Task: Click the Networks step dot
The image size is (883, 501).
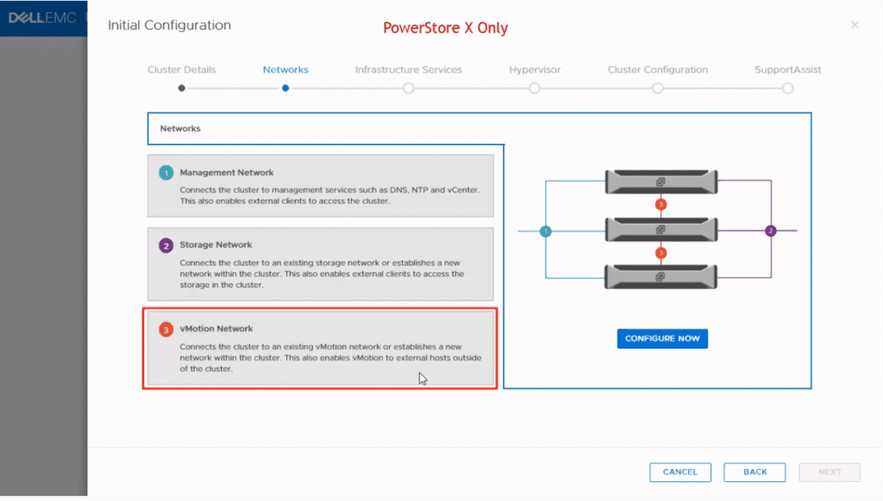Action: tap(285, 89)
